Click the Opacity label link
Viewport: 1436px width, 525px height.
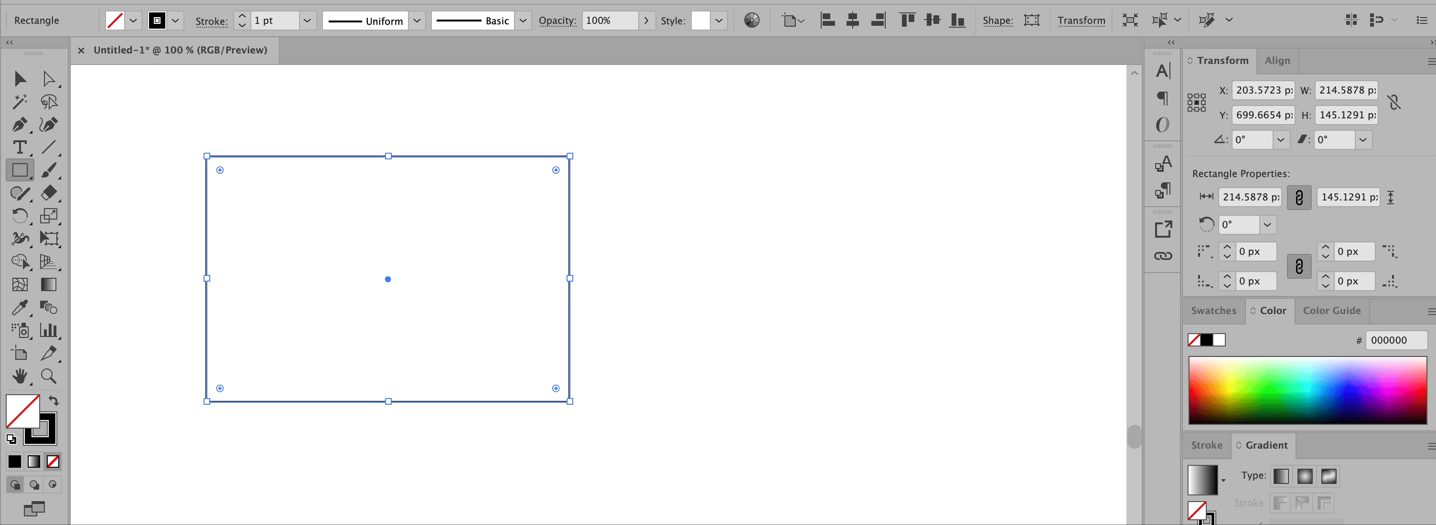[x=557, y=21]
